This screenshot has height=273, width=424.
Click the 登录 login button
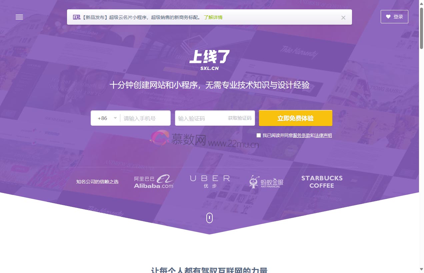pyautogui.click(x=397, y=17)
